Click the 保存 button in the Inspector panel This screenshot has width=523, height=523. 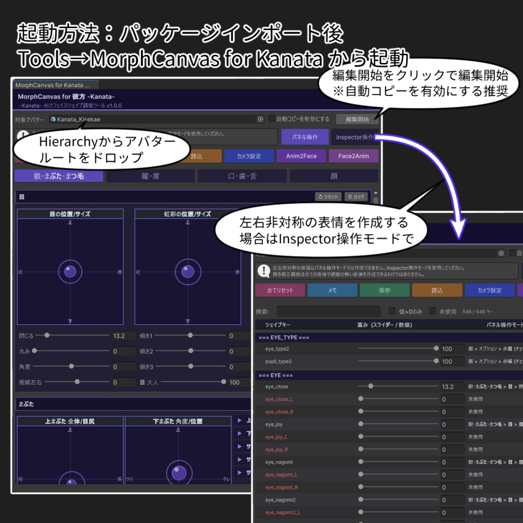coord(385,290)
